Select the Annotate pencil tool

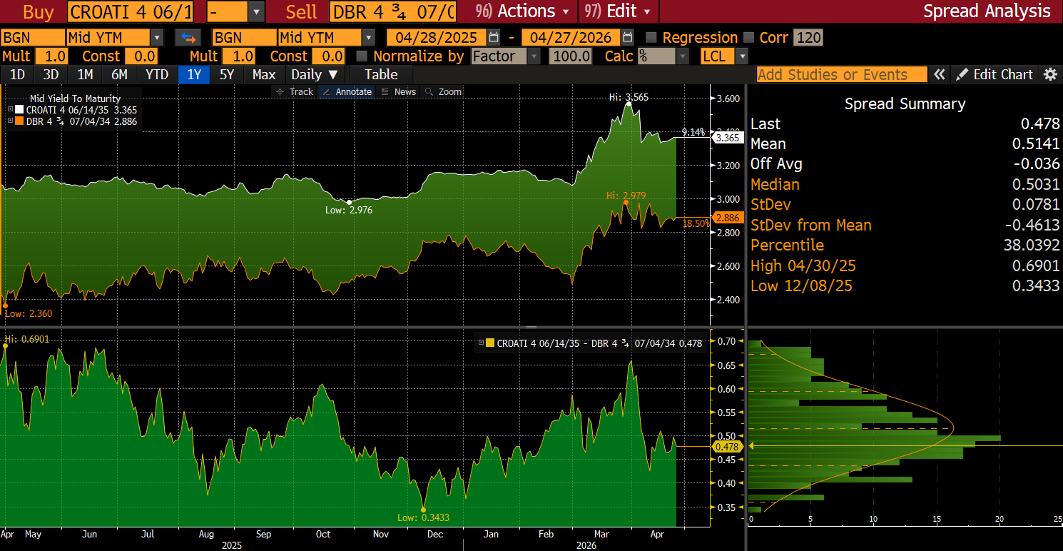[x=347, y=91]
